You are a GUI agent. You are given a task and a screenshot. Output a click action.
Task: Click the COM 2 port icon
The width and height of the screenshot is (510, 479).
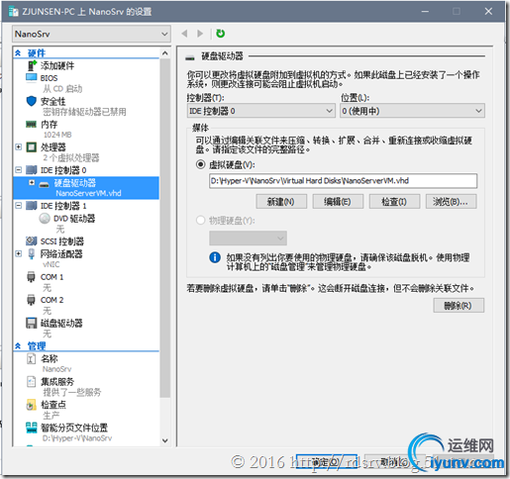point(31,300)
